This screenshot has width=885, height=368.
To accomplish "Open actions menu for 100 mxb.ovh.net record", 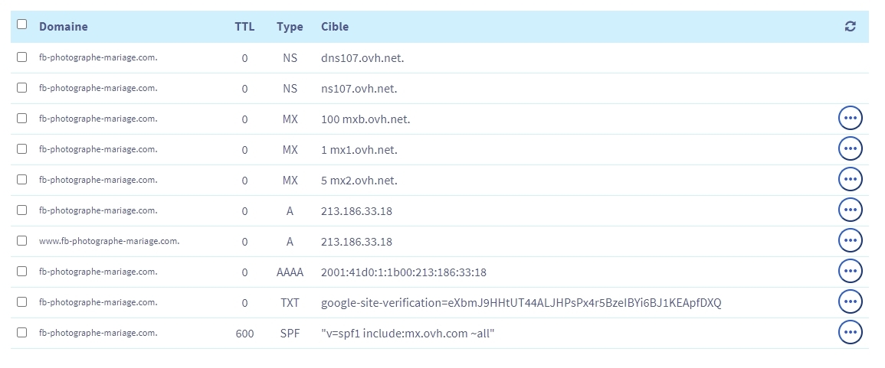I will (x=850, y=119).
